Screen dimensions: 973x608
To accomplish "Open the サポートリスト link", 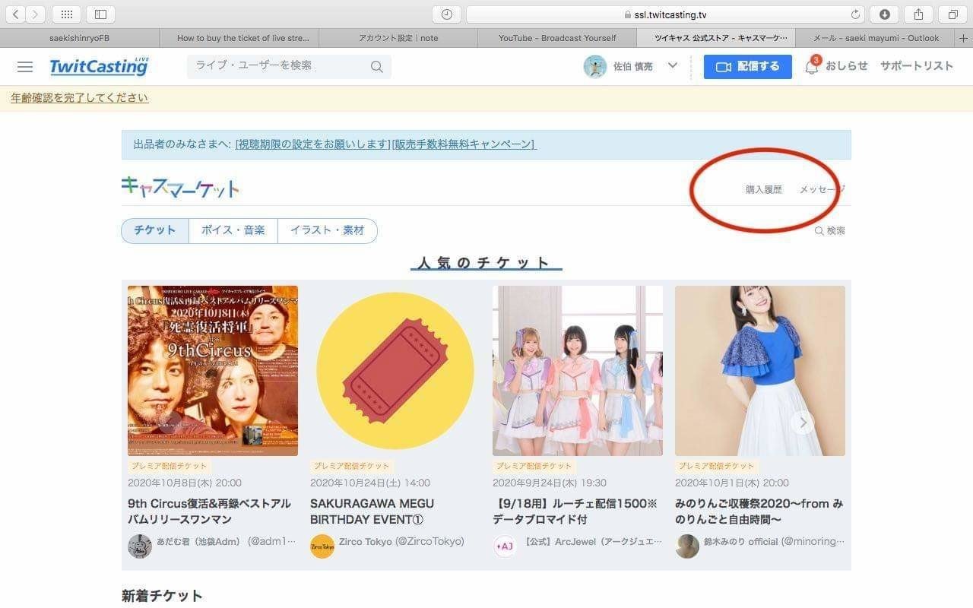I will point(917,66).
